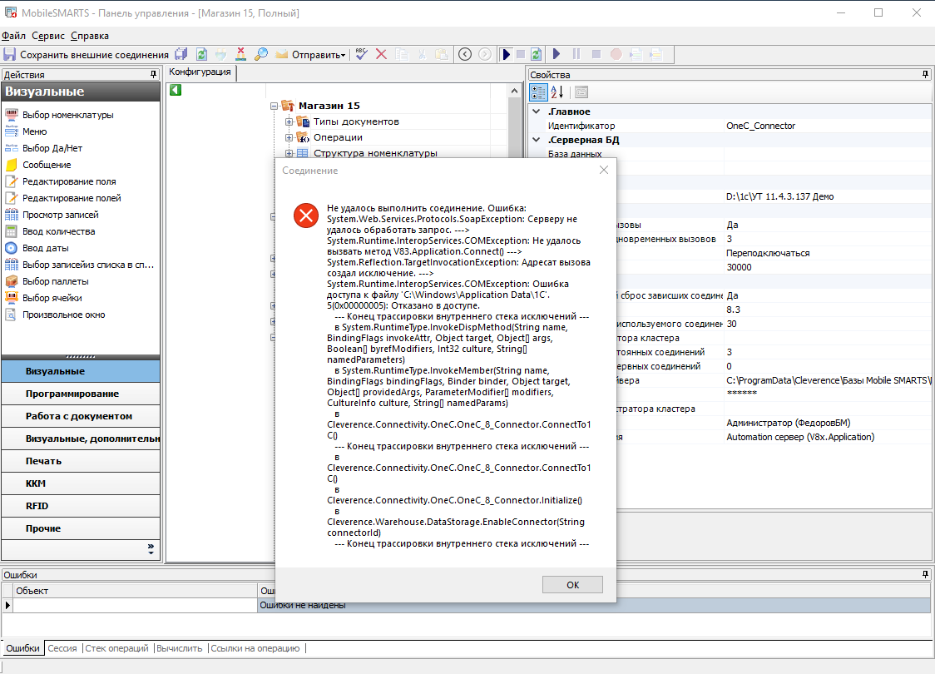Click the property pages icon in Свойства toolbar
935x674 pixels.
coord(581,92)
